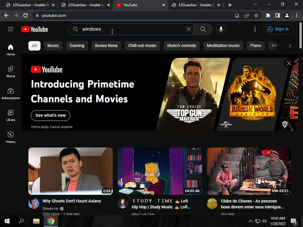Open volume control in system tray
This screenshot has width=303, height=227.
(x=265, y=221)
